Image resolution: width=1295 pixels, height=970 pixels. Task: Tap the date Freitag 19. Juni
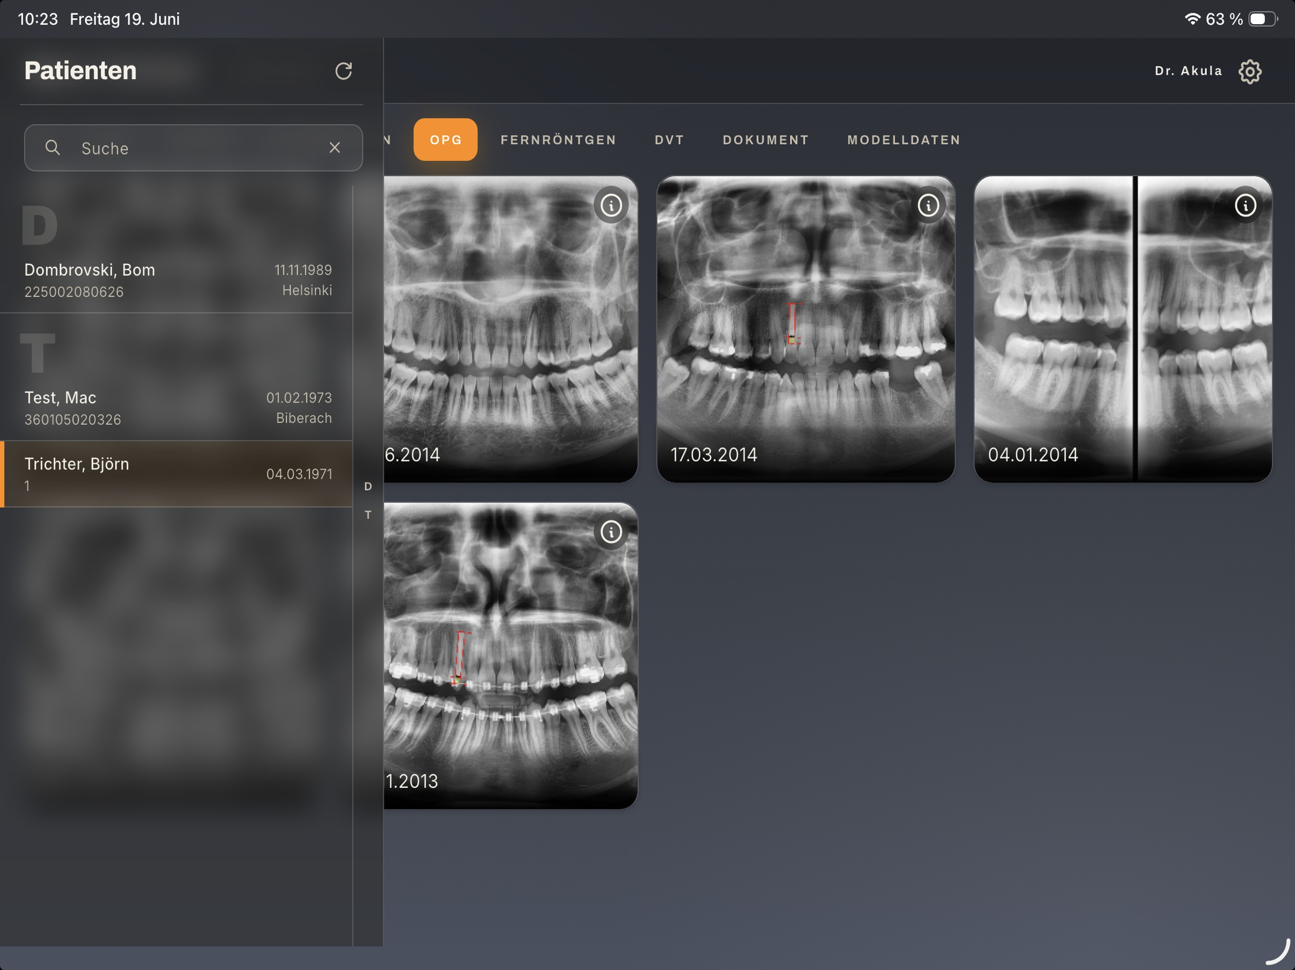(125, 19)
